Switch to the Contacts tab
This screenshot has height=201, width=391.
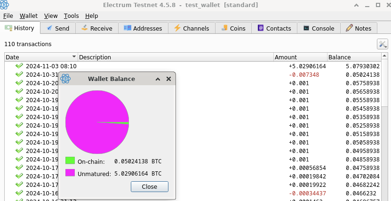[274, 28]
